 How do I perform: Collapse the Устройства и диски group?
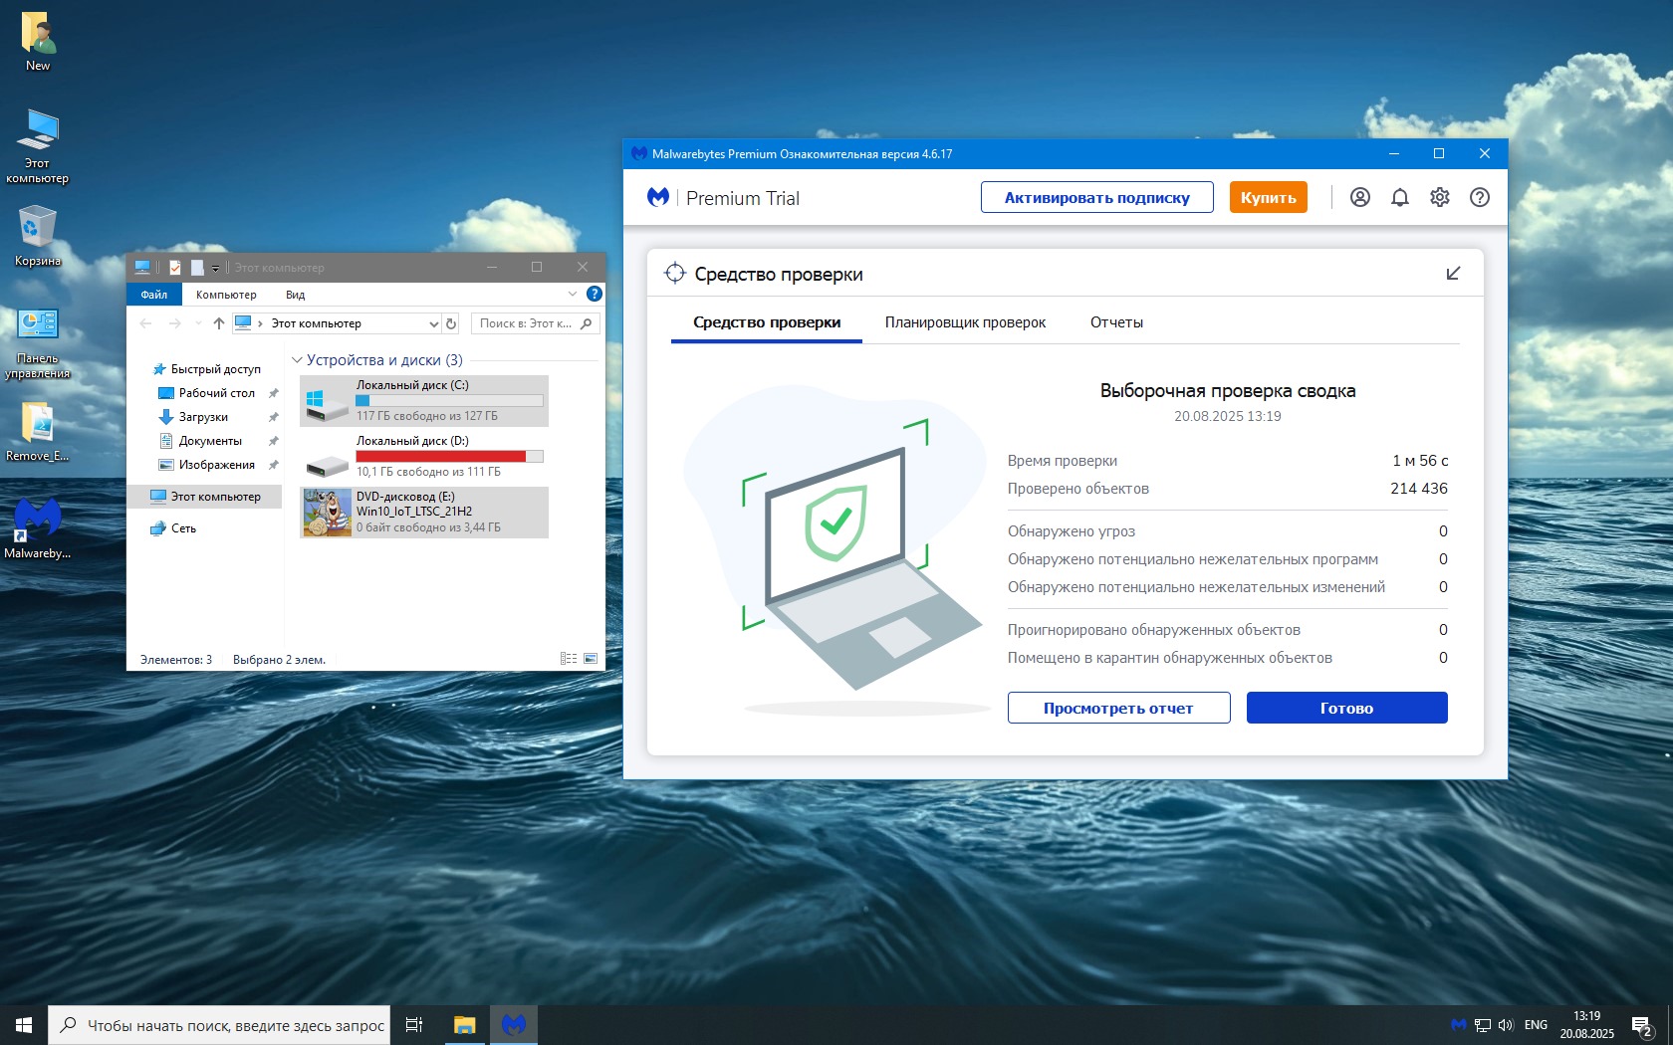click(x=297, y=360)
